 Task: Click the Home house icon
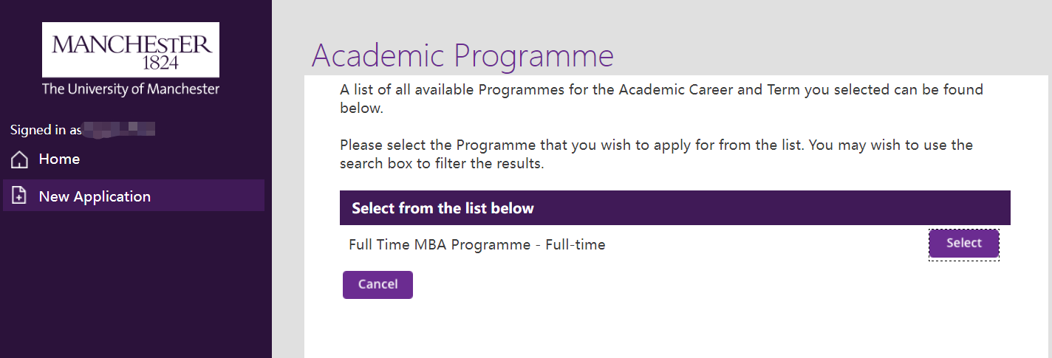(x=20, y=159)
